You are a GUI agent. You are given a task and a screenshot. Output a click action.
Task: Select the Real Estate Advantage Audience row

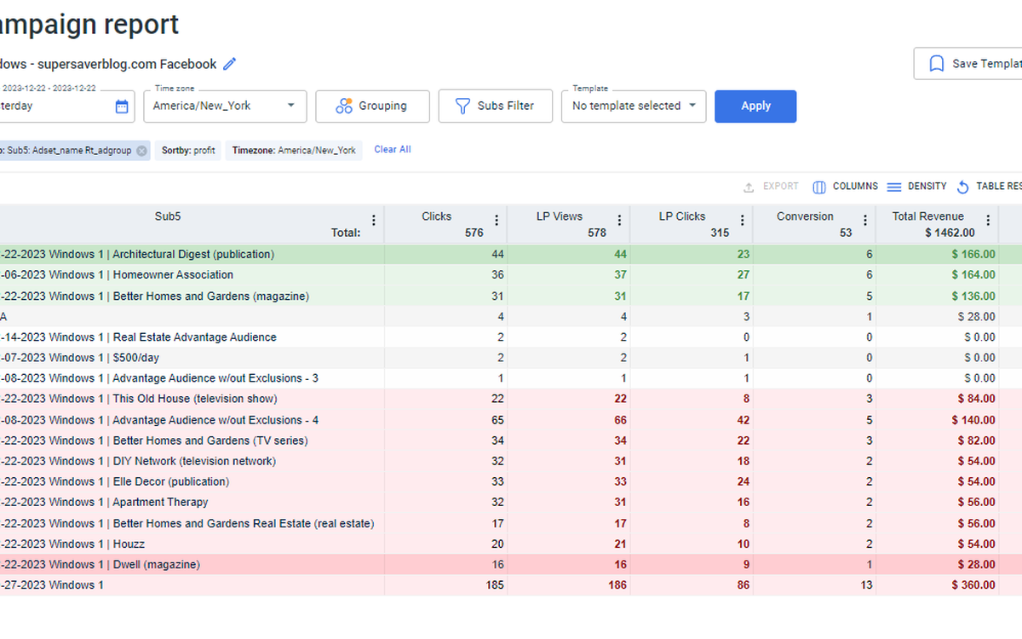511,337
